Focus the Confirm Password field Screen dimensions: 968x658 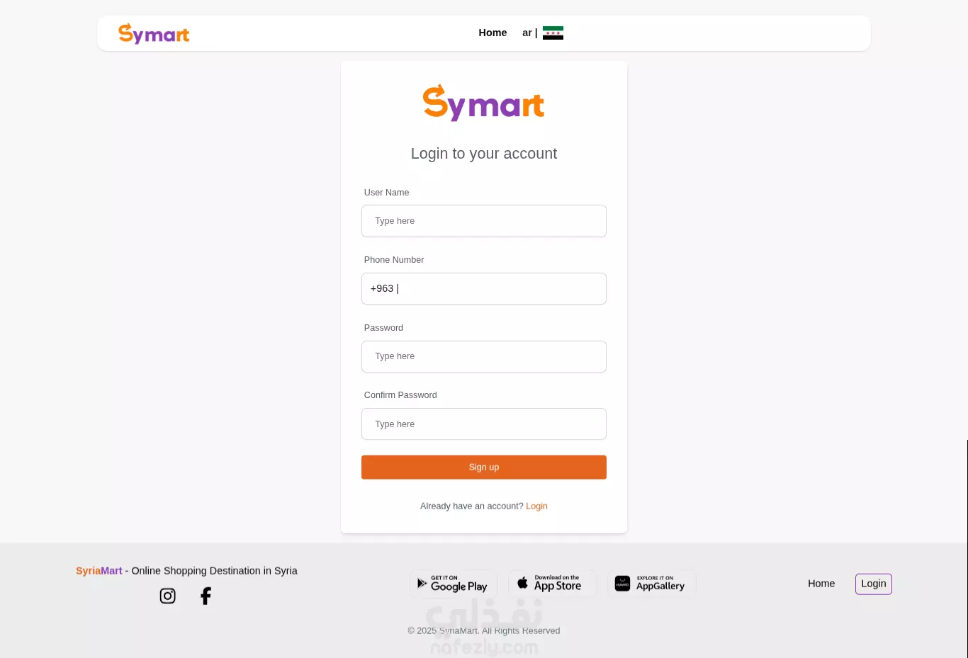click(x=484, y=424)
